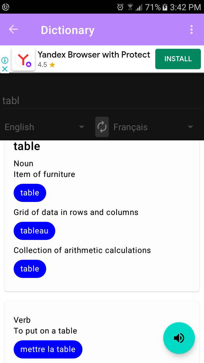Tap the alarm icon in the status bar
Screen dimensions: 204x363
point(120,7)
